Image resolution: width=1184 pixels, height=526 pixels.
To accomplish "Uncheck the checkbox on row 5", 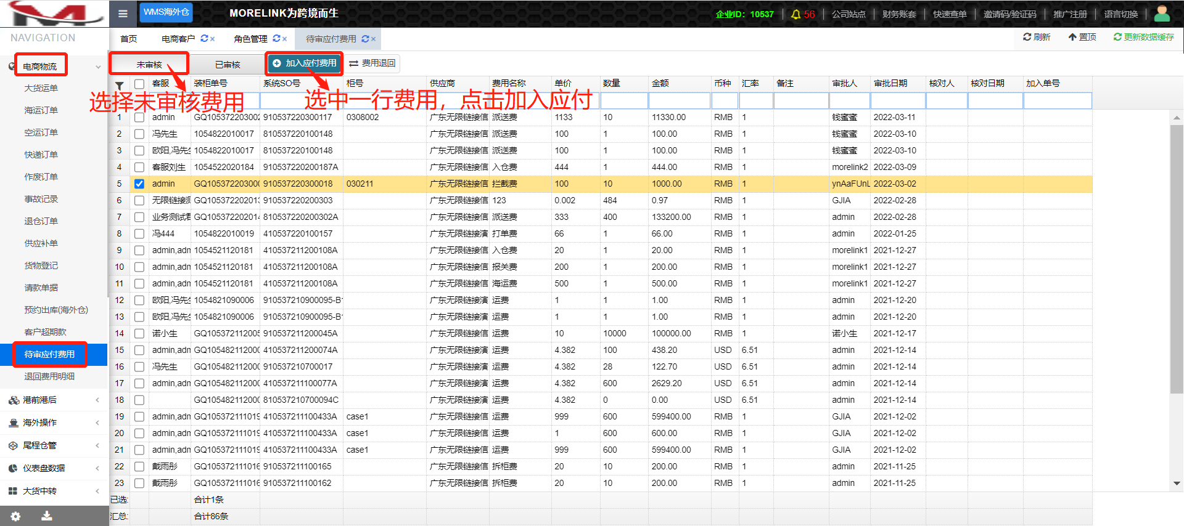I will tap(139, 184).
